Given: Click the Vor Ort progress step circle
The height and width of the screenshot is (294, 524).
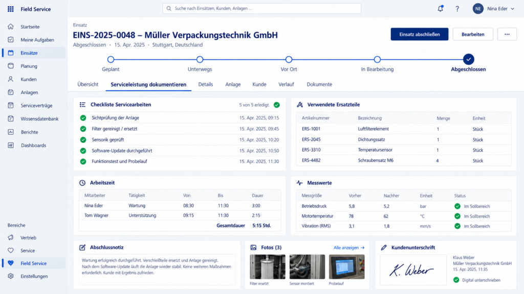Looking at the screenshot, I should coord(289,59).
